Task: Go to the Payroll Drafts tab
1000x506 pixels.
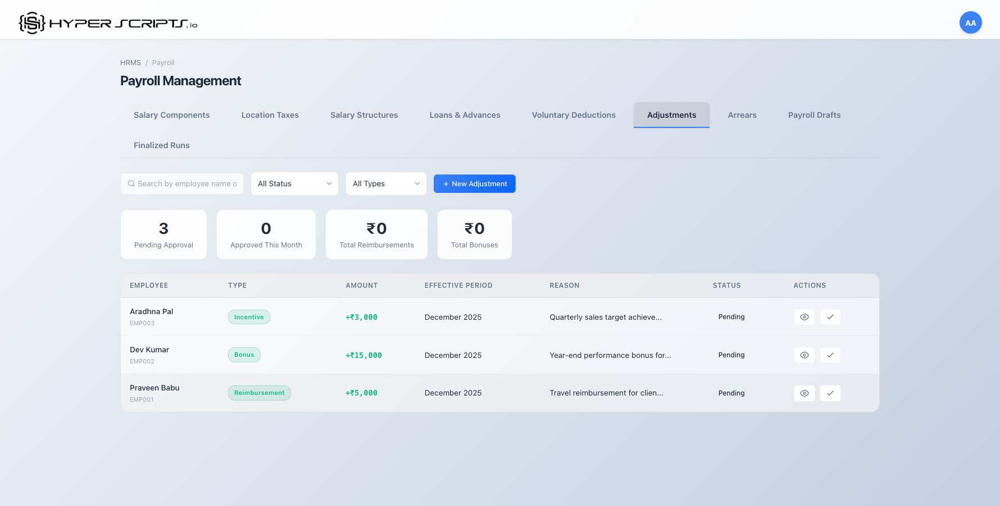Action: coord(814,115)
